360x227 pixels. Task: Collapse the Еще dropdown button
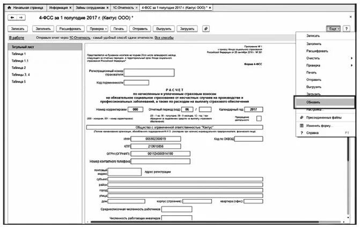pyautogui.click(x=333, y=28)
